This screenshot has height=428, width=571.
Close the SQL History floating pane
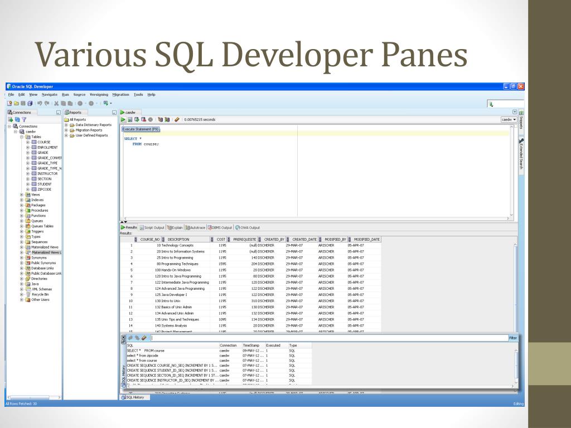(123, 338)
